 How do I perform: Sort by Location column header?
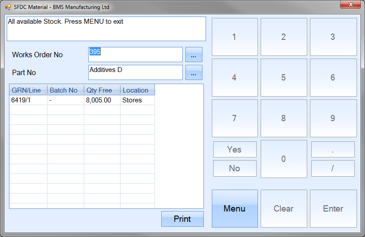point(137,90)
